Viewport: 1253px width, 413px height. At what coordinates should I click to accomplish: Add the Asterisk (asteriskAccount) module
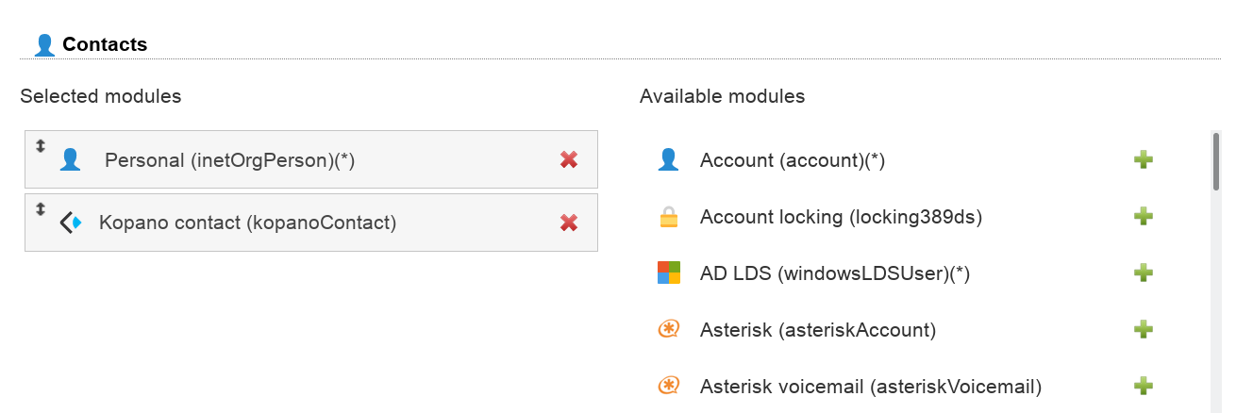click(x=1143, y=330)
